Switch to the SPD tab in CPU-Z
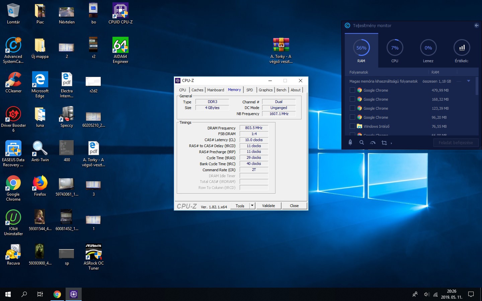 [x=249, y=90]
